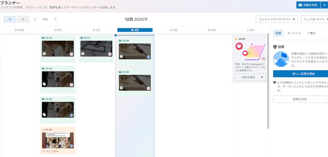Click reel icon on the 21:00 post thumbnail
The width and height of the screenshot is (328, 157).
[121, 88]
